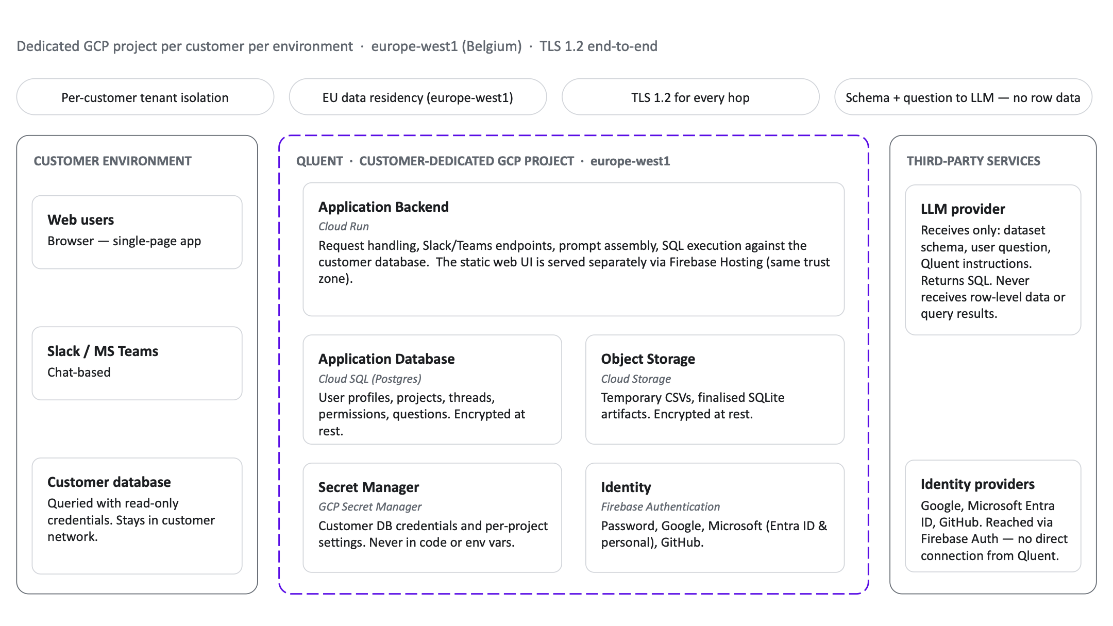Viewport: 1113px width, 626px height.
Task: Click the Cloud SQL (Postgres) subtitle
Action: pos(369,379)
